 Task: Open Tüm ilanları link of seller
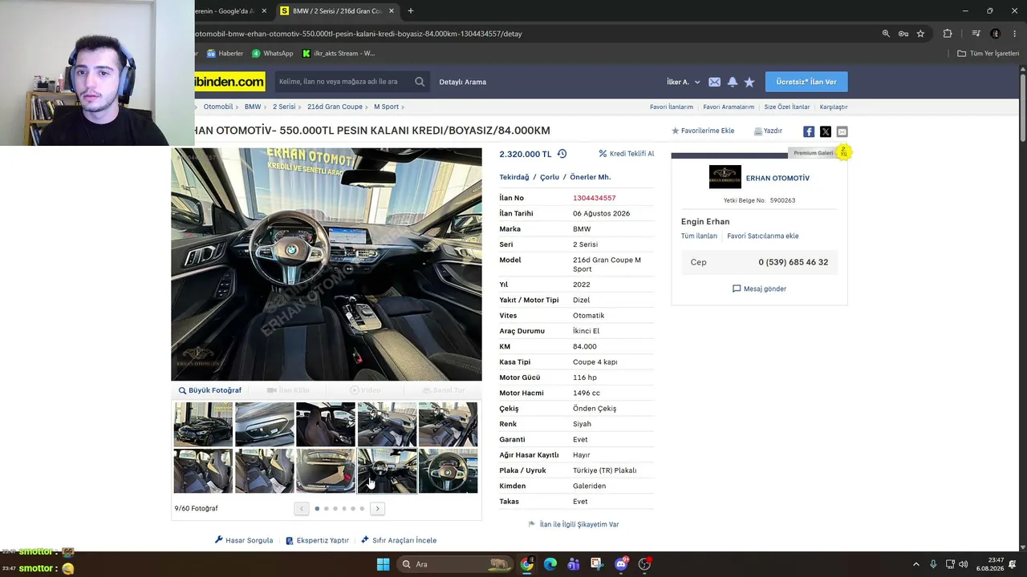pos(699,236)
